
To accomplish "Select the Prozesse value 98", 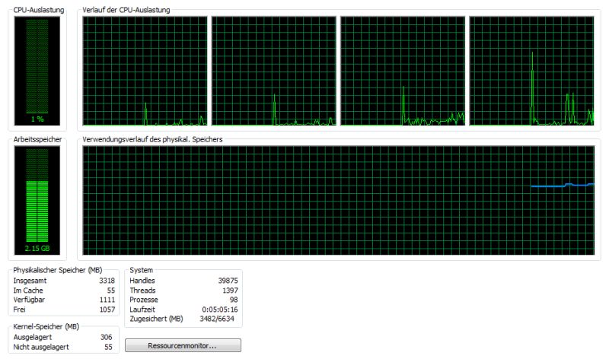I will 234,300.
